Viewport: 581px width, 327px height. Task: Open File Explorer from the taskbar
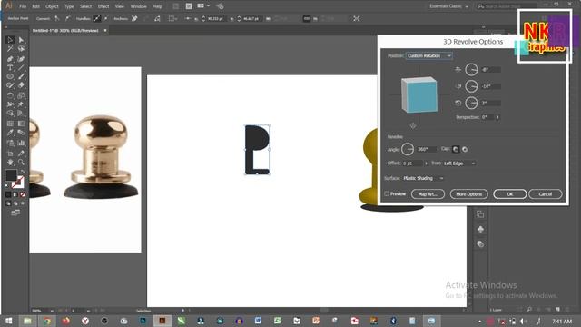click(x=27, y=321)
